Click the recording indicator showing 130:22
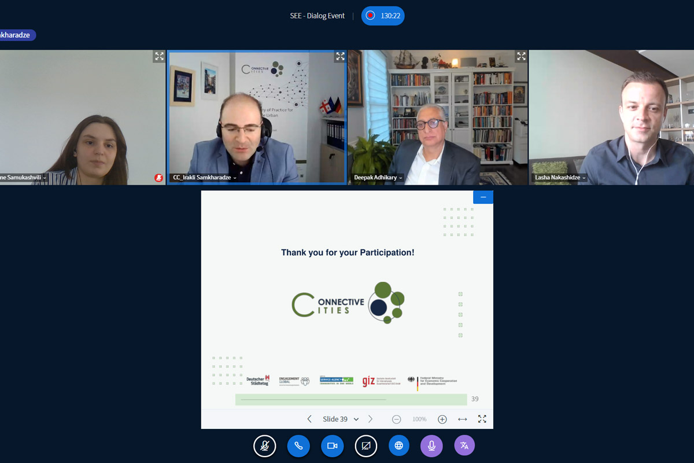This screenshot has width=694, height=463. point(383,16)
